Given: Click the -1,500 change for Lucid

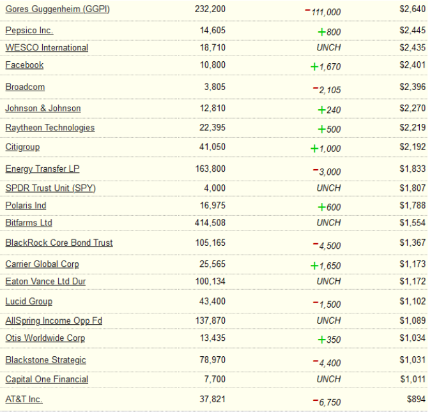Looking at the screenshot, I should 327,304.
